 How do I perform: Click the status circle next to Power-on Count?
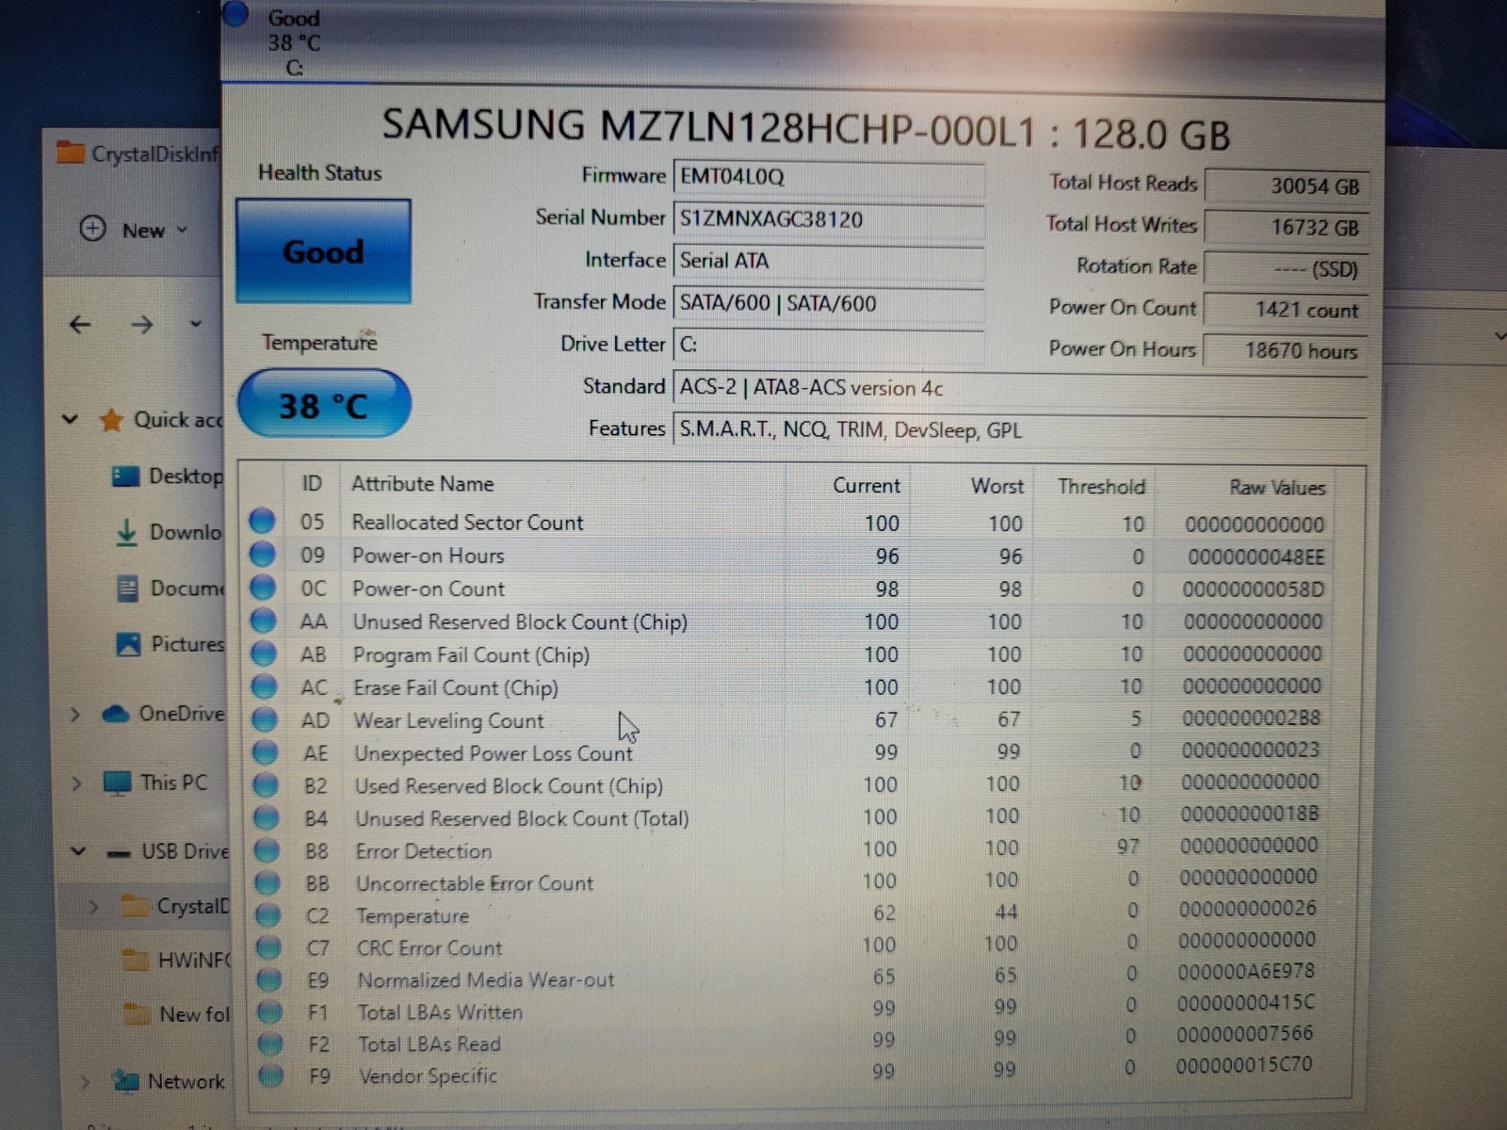click(x=263, y=588)
